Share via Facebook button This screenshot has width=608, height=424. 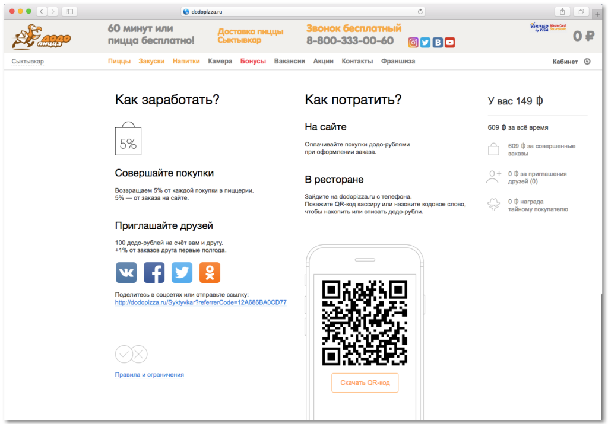(154, 273)
